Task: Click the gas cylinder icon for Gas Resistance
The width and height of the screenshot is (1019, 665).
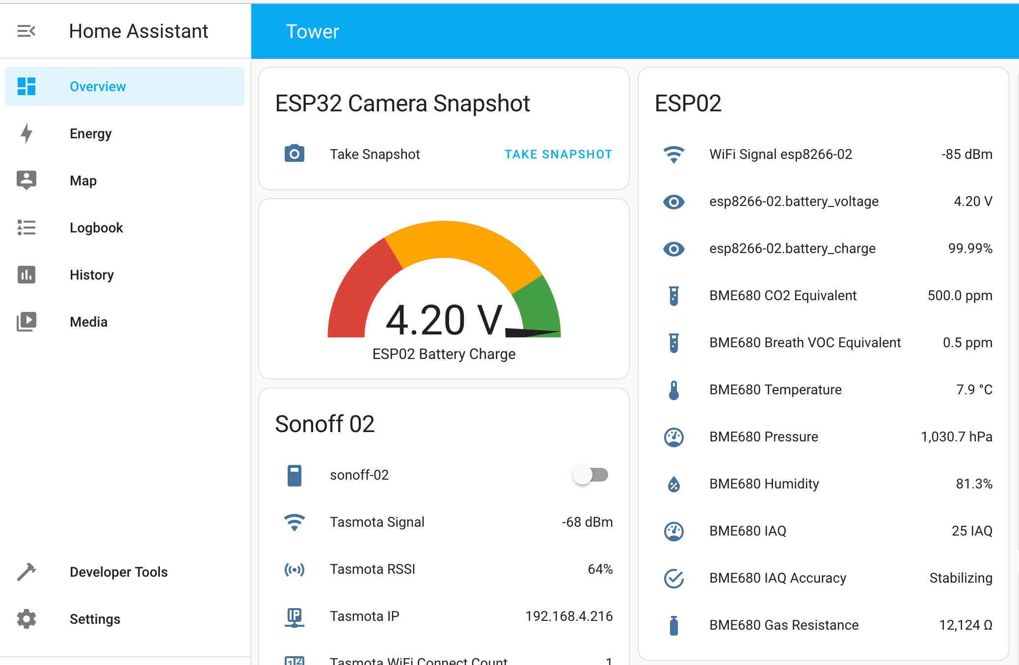Action: tap(674, 625)
